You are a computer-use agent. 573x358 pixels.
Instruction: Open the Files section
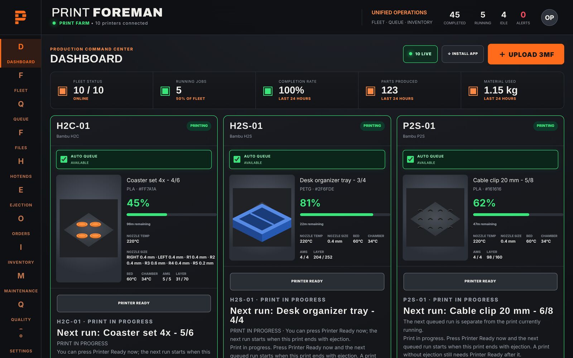tap(21, 139)
